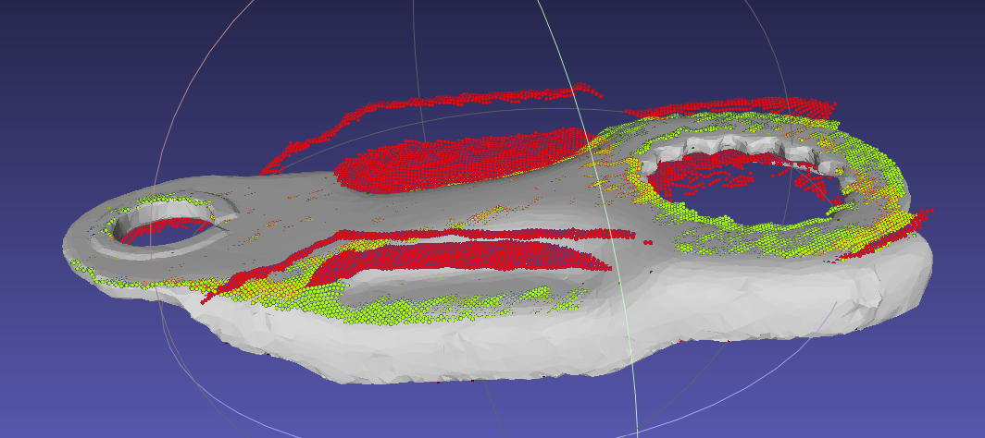This screenshot has width=985, height=438.
Task: Select the large red point patch at upper center
Action: (x=463, y=162)
